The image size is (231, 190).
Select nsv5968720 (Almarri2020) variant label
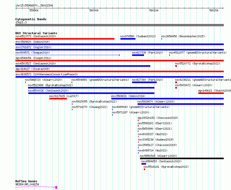pyautogui.click(x=44, y=80)
